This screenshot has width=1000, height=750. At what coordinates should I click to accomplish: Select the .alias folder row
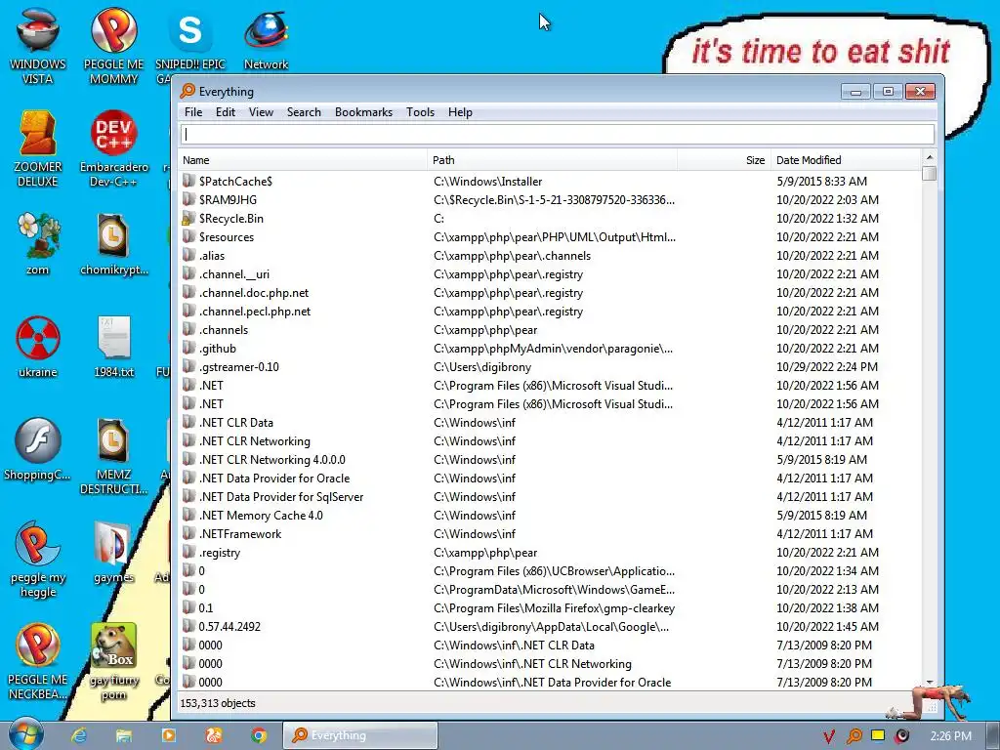(x=550, y=255)
